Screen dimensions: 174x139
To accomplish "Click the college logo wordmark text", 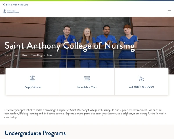I will pyautogui.click(x=13, y=12).
